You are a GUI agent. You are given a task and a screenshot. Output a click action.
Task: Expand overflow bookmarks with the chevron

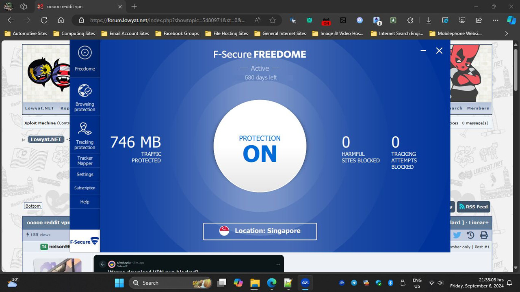[x=507, y=34]
